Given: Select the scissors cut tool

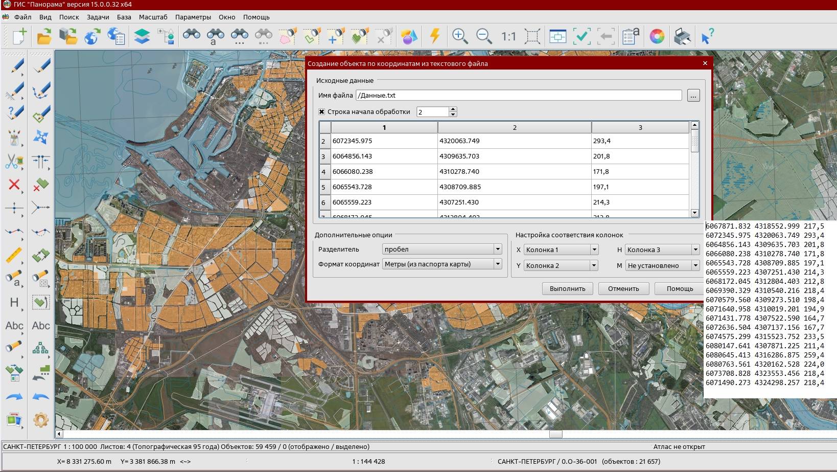Looking at the screenshot, I should [14, 162].
